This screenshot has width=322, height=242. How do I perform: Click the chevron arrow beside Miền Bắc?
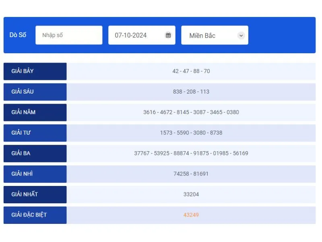tap(241, 35)
